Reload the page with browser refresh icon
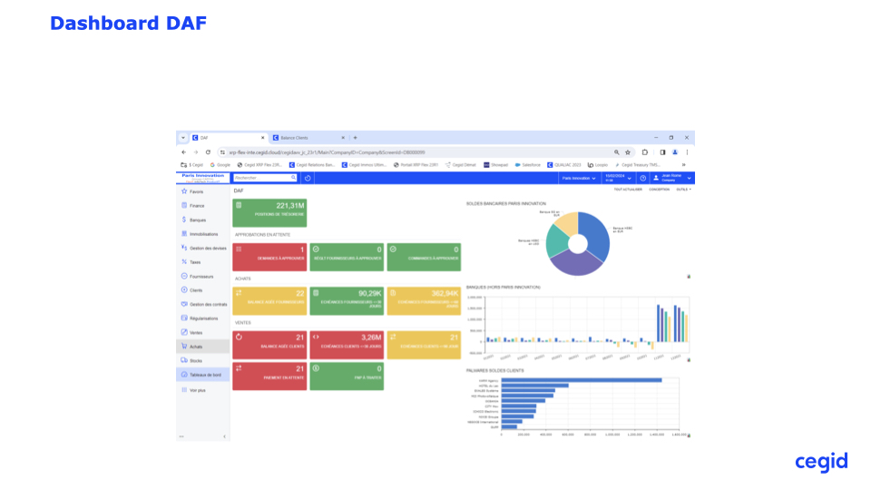Viewport: 871px width, 490px height. point(208,152)
